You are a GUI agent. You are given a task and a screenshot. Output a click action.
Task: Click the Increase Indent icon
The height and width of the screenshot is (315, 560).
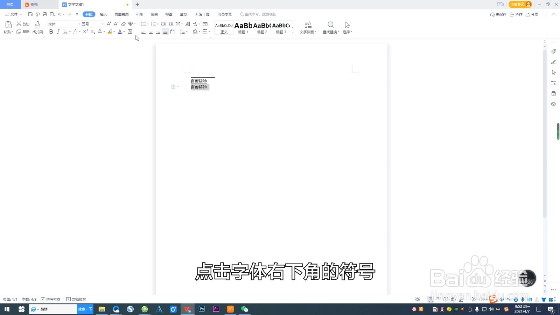[x=170, y=24]
